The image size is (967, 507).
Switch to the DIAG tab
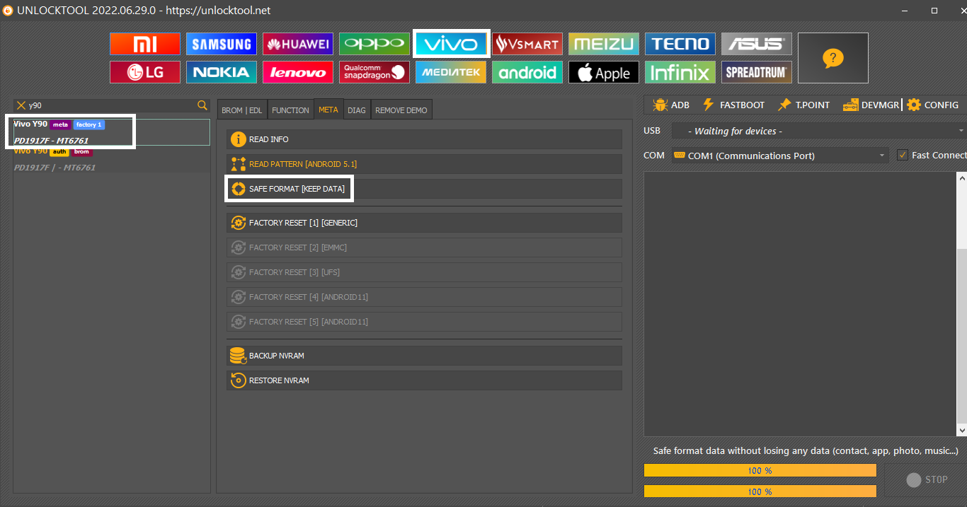click(357, 110)
